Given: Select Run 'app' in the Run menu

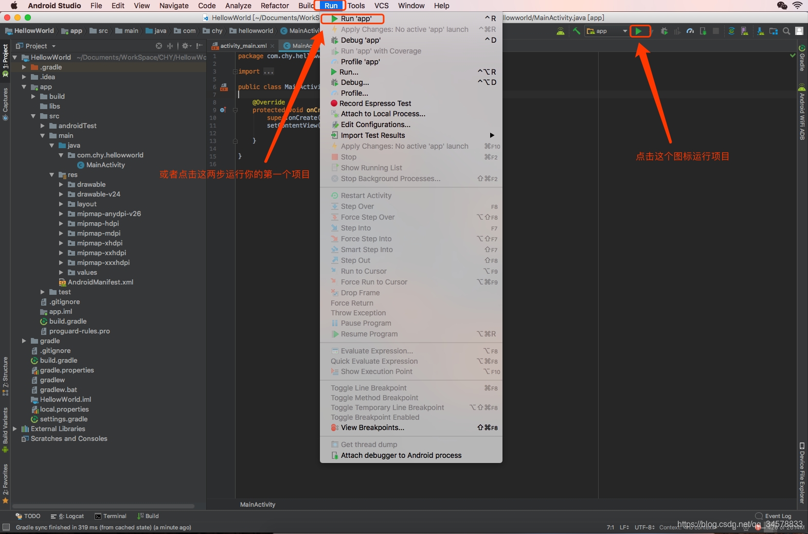Looking at the screenshot, I should (x=411, y=19).
